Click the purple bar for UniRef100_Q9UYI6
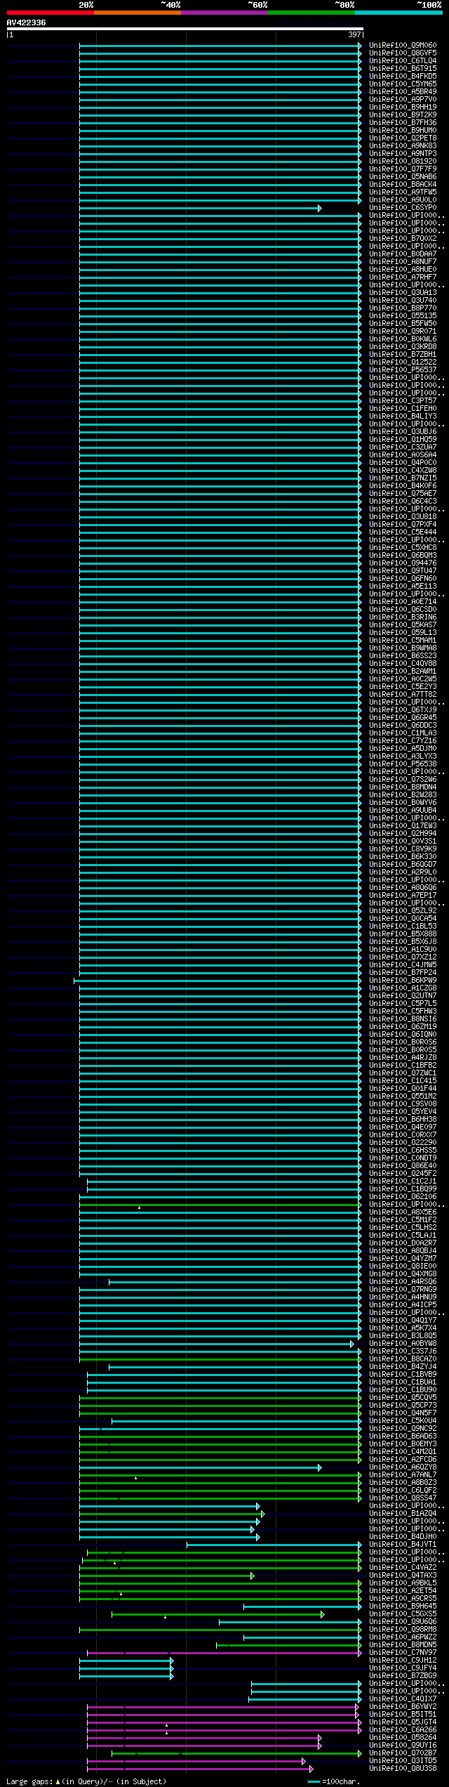This screenshot has width=449, height=1787. tap(204, 1746)
